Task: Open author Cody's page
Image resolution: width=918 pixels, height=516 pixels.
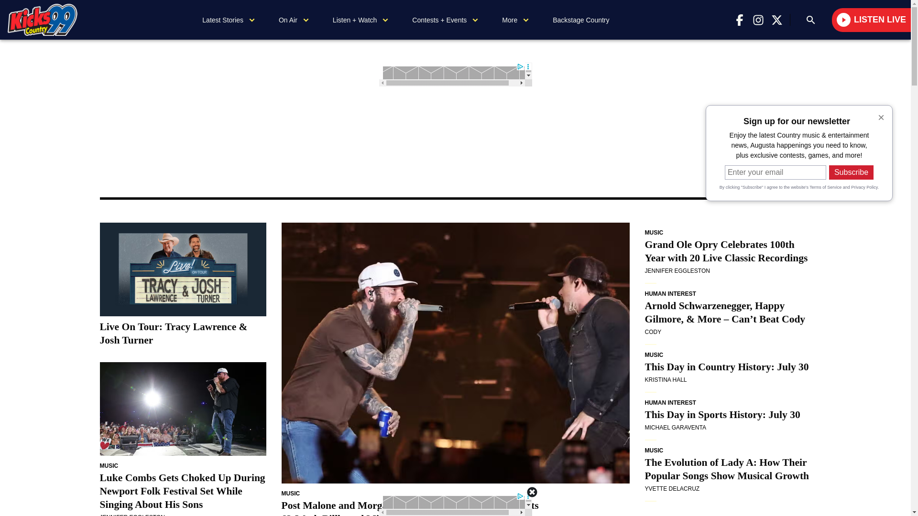Action: click(x=653, y=332)
